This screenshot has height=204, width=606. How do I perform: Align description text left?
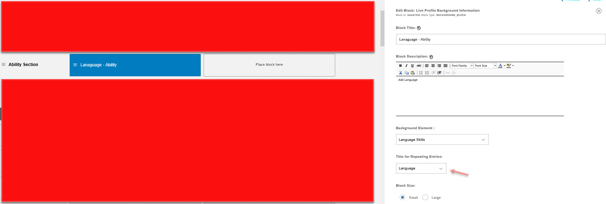[427, 66]
